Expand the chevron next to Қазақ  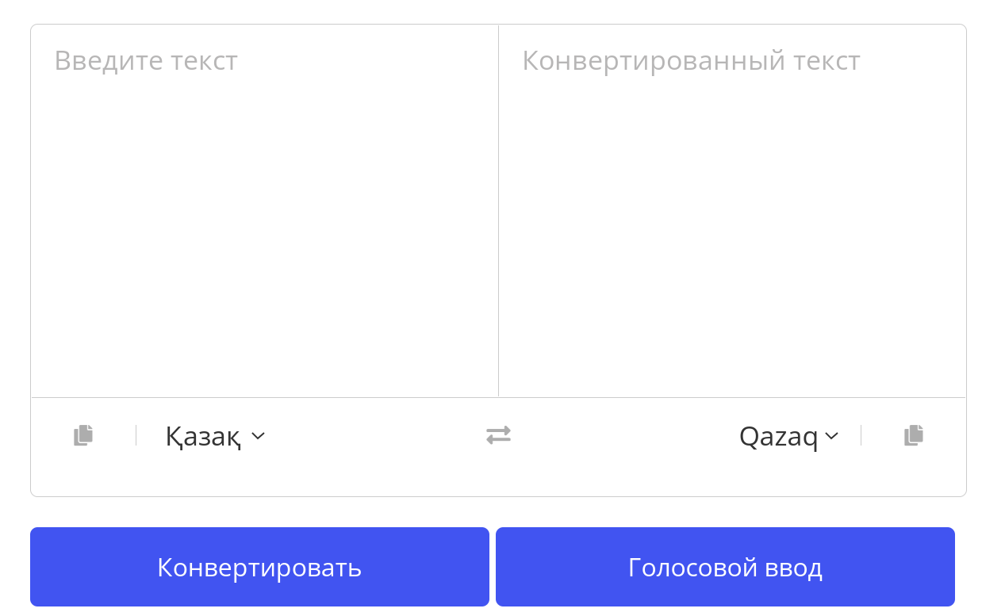pyautogui.click(x=258, y=436)
